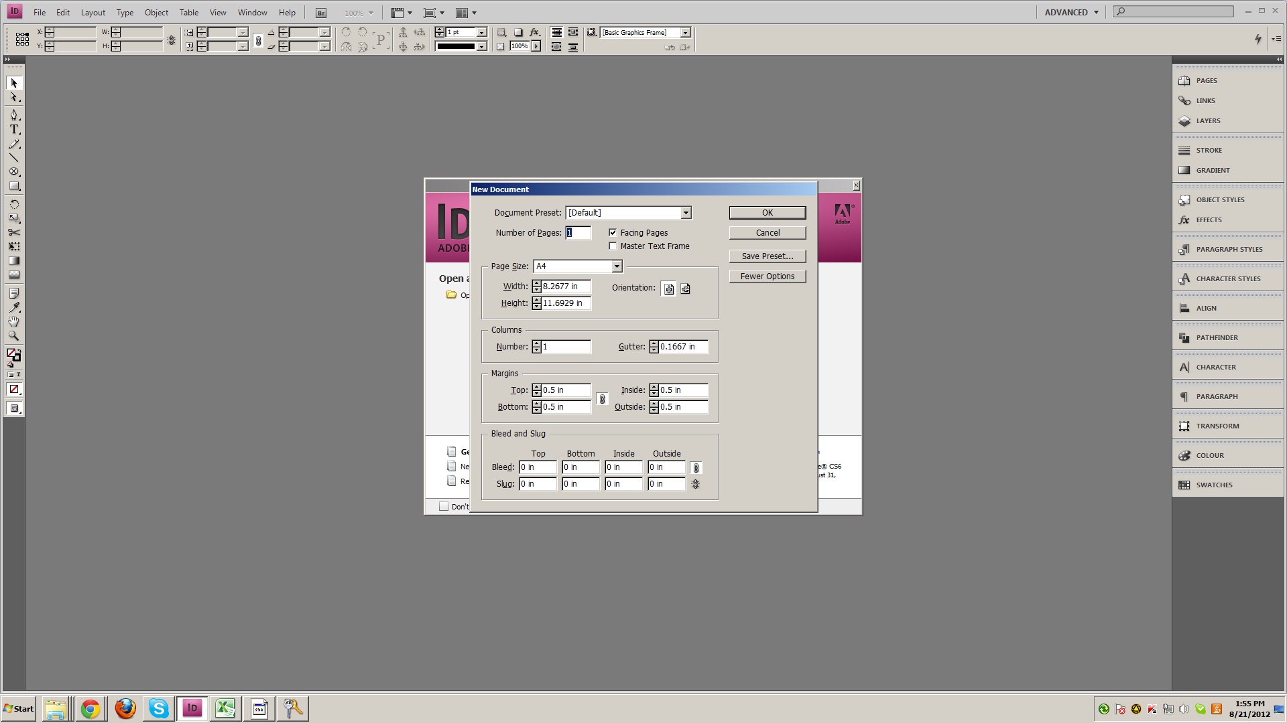This screenshot has height=723, width=1287.
Task: Click the Windows Start button
Action: pyautogui.click(x=19, y=708)
